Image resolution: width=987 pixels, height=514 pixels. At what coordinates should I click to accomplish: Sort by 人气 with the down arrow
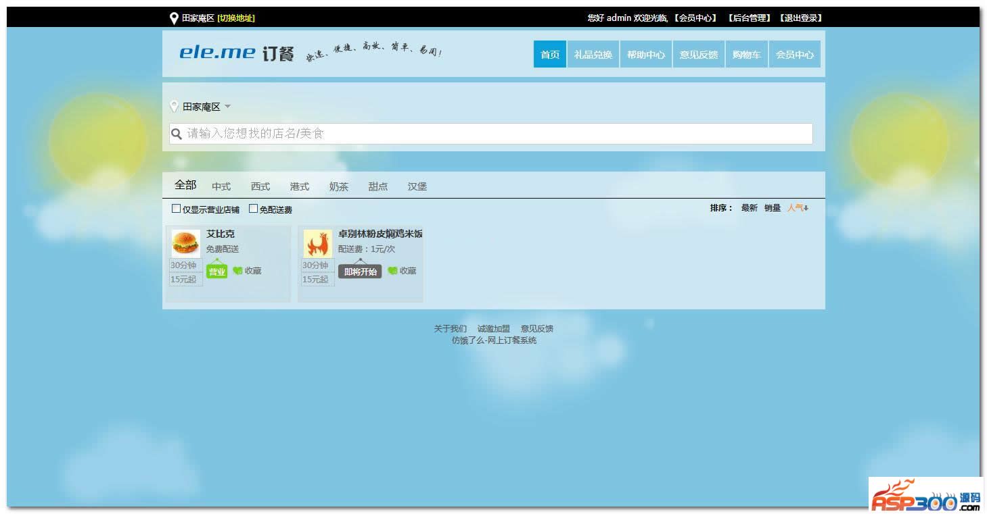798,208
